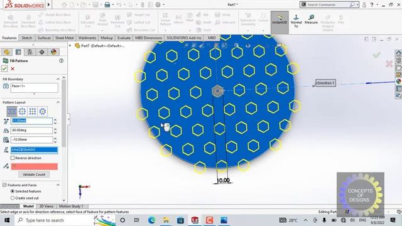This screenshot has width=402, height=226.
Task: Open the Search Commands dropdown arrow
Action: (357, 4)
